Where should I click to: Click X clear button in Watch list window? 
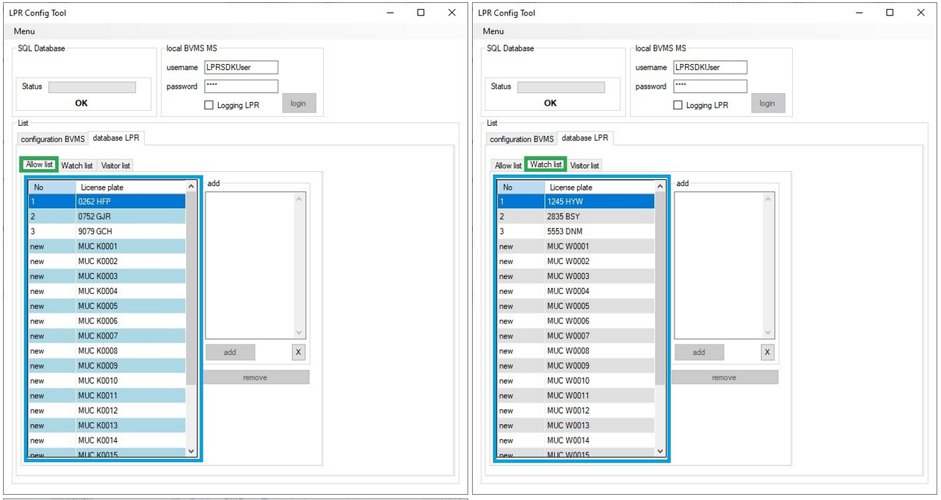click(x=768, y=353)
